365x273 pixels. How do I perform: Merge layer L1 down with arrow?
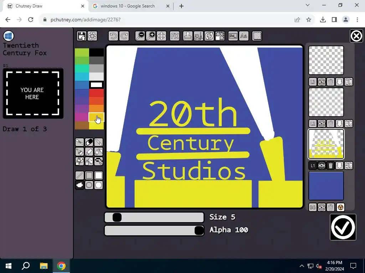pyautogui.click(x=340, y=166)
